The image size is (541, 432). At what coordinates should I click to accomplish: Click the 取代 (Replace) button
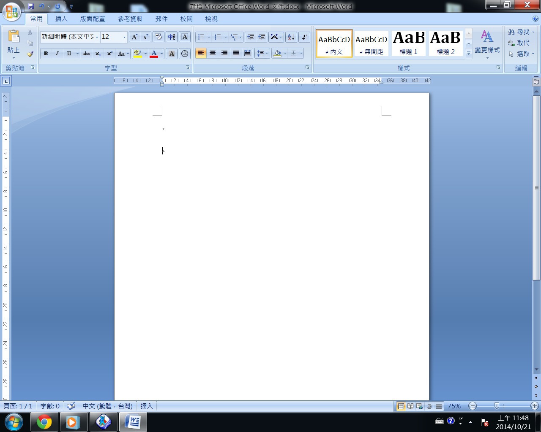[x=519, y=43]
